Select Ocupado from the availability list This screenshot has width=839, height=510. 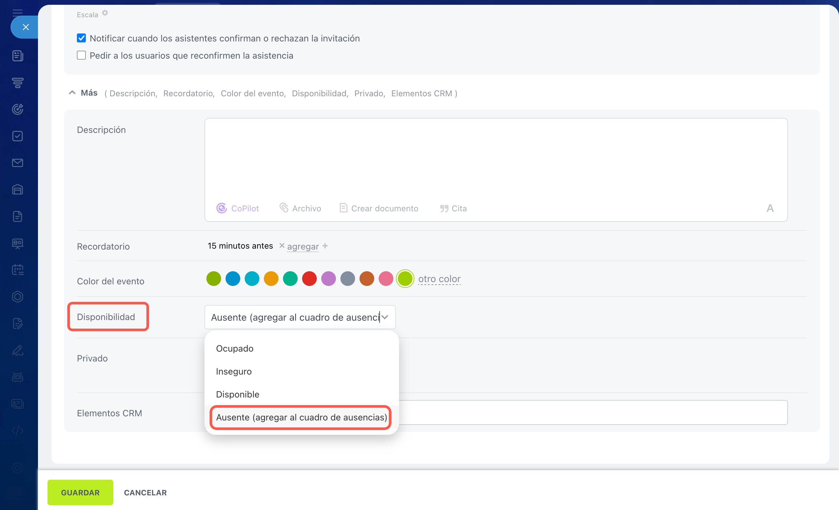pos(234,348)
